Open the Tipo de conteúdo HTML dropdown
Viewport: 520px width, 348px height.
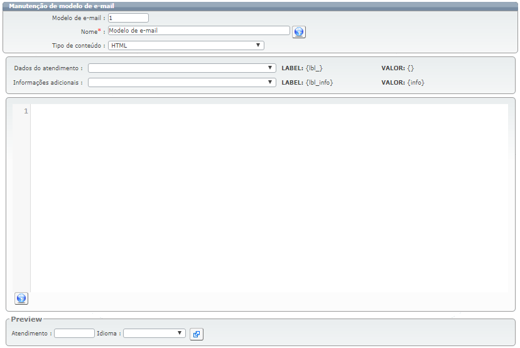tap(186, 45)
